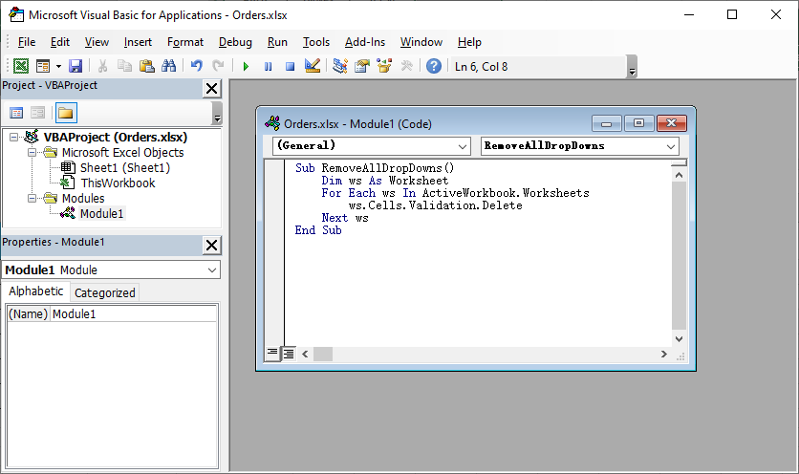
Task: Save the Orders.xlsx project
Action: (76, 66)
